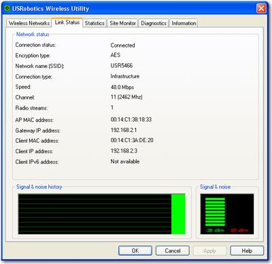Go to the Site Monitor tab
Image resolution: width=272 pixels, height=264 pixels.
[x=122, y=23]
